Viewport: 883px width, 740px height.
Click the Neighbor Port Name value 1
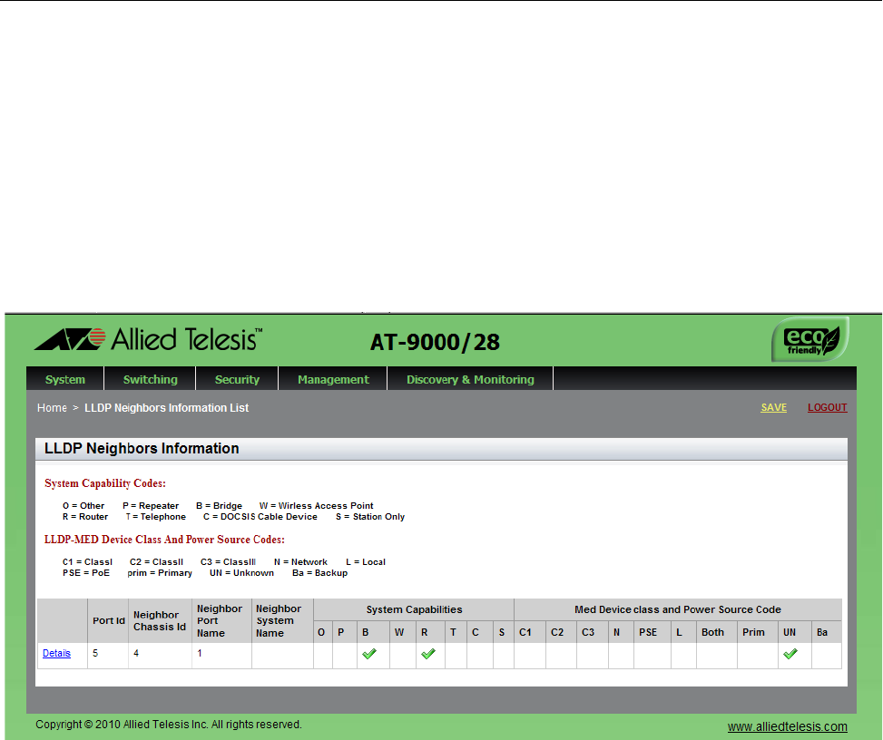(200, 653)
